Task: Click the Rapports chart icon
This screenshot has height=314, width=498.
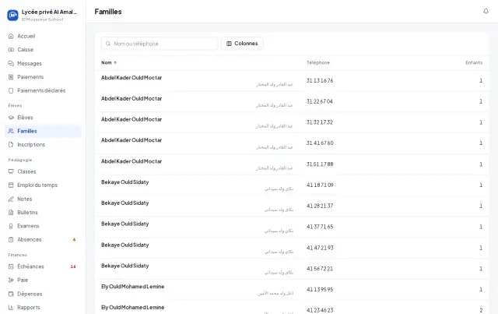Action: click(11, 307)
